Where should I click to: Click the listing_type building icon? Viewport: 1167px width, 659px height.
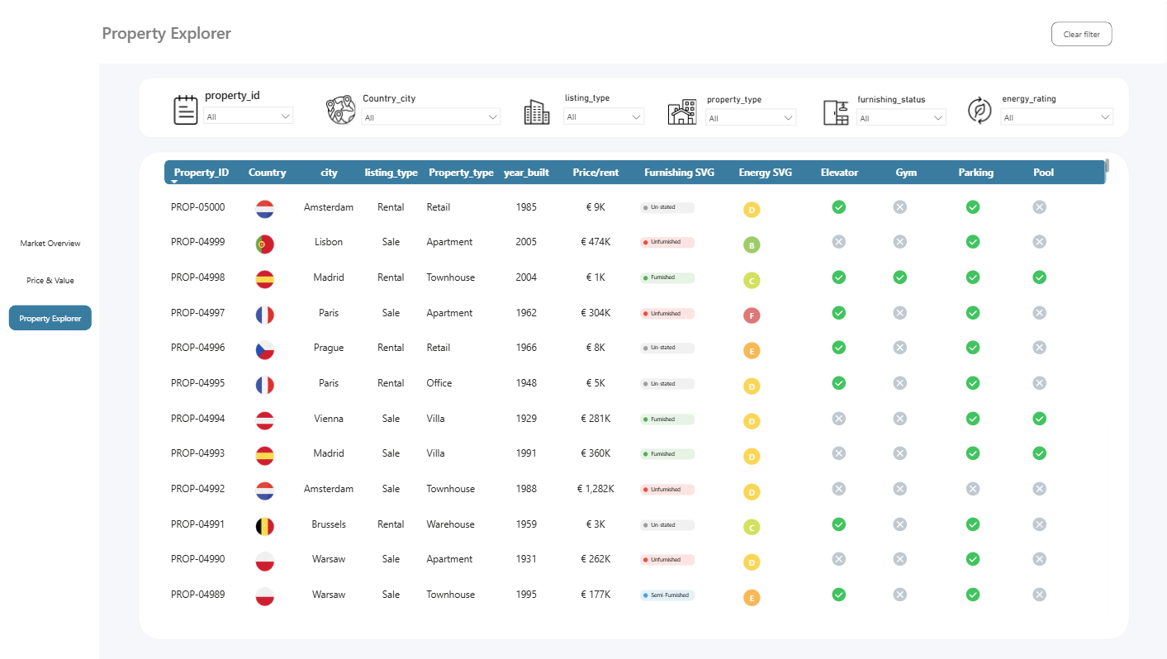click(537, 111)
